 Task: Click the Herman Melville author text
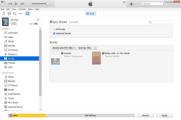point(112,56)
